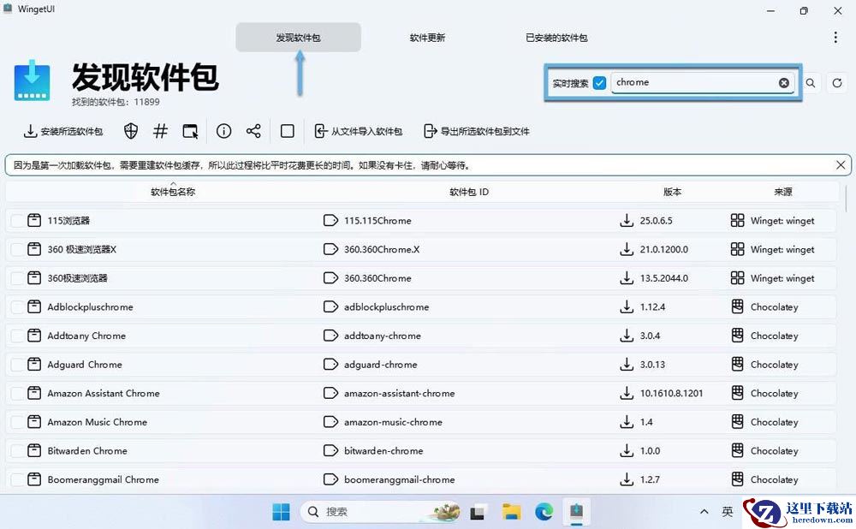The height and width of the screenshot is (529, 856).
Task: Check the Adblockpluschrome row checkbox
Action: tap(17, 306)
